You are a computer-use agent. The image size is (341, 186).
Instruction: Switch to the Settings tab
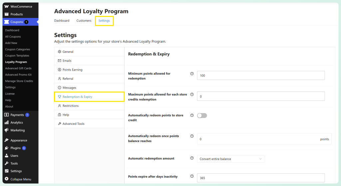click(104, 21)
